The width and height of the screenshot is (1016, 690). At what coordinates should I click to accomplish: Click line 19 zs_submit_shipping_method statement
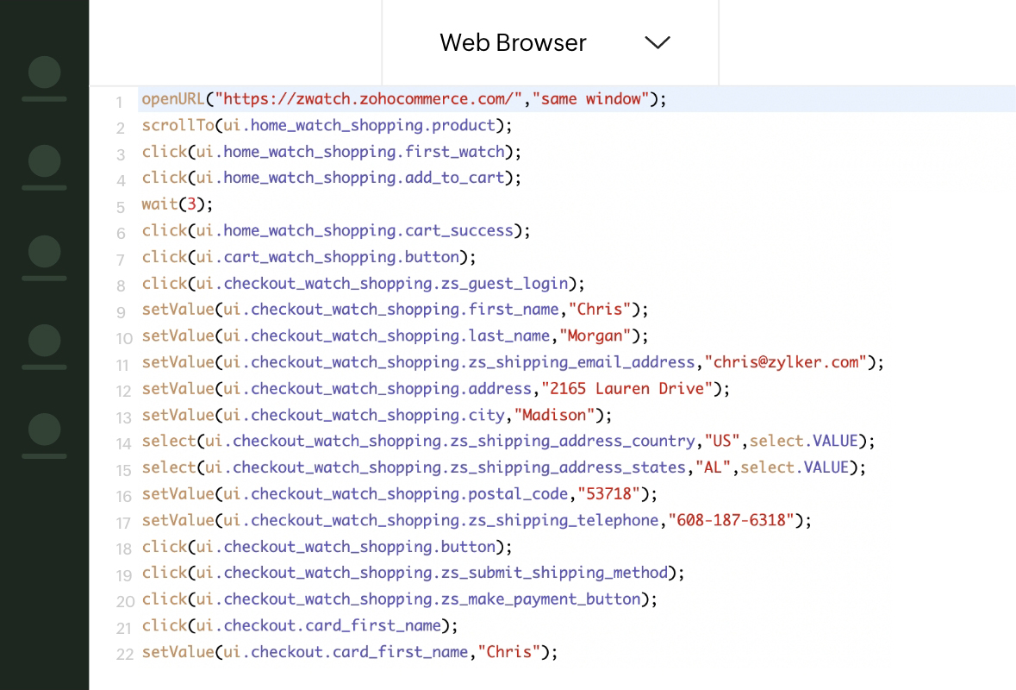point(413,573)
